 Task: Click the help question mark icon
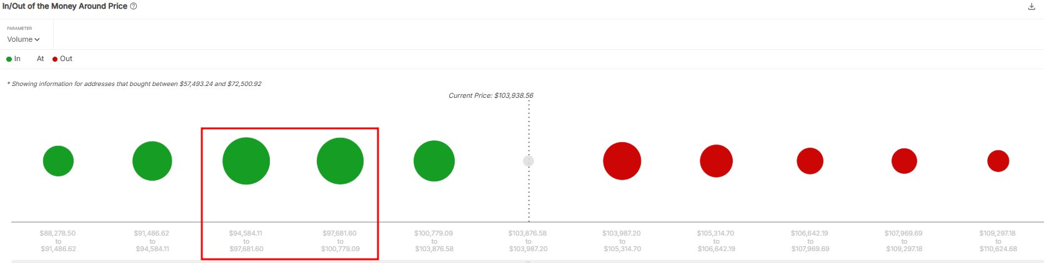pyautogui.click(x=134, y=6)
